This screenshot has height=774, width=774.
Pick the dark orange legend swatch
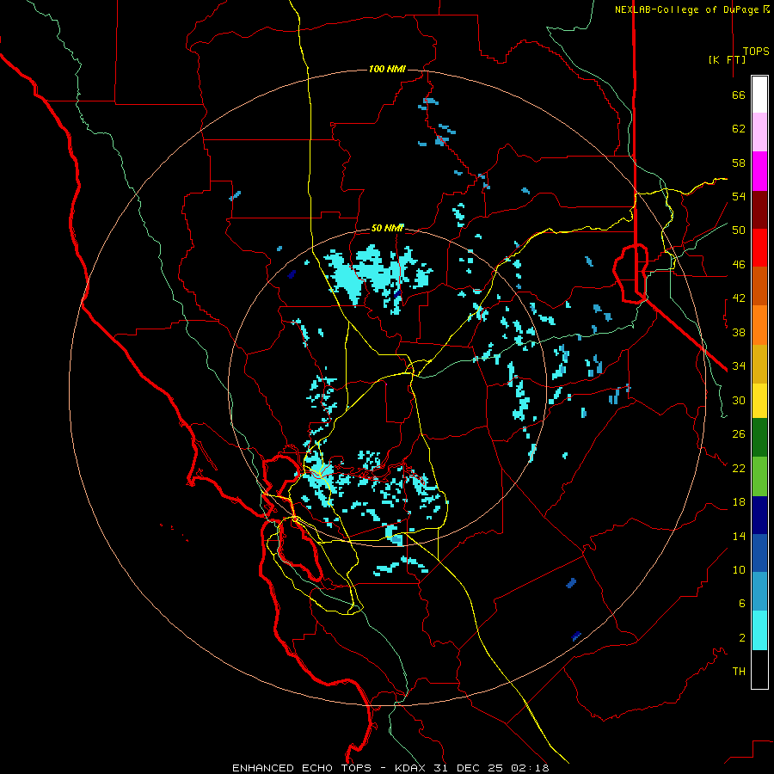click(759, 286)
